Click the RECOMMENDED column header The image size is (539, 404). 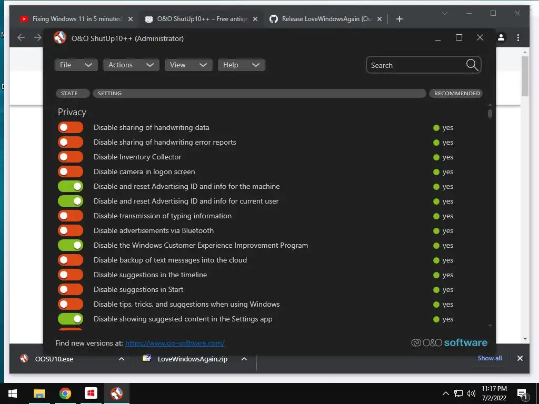[x=456, y=94]
